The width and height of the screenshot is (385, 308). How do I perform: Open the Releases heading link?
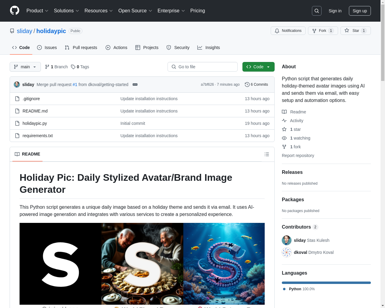(292, 172)
